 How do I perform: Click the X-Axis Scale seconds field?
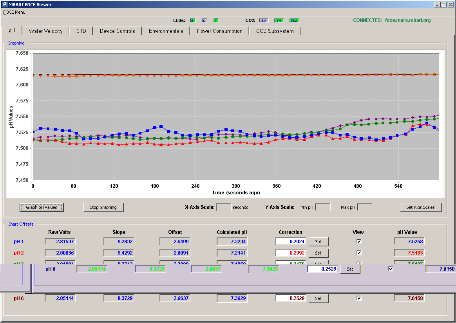[x=224, y=207]
